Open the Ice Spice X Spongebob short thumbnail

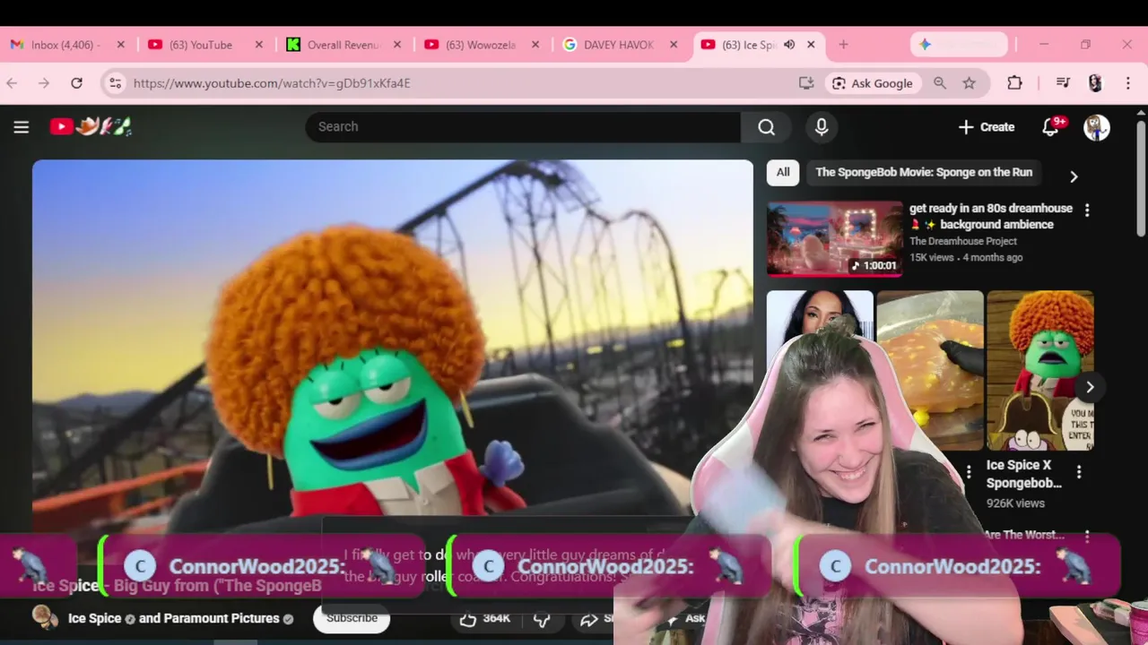pos(1040,370)
